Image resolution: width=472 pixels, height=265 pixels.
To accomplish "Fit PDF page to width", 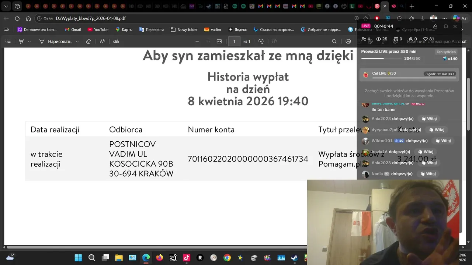I will tap(219, 42).
